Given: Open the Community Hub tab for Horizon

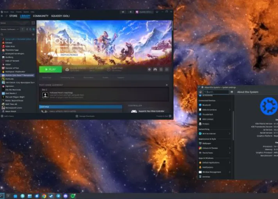Looking at the screenshot, I should (x=68, y=77).
